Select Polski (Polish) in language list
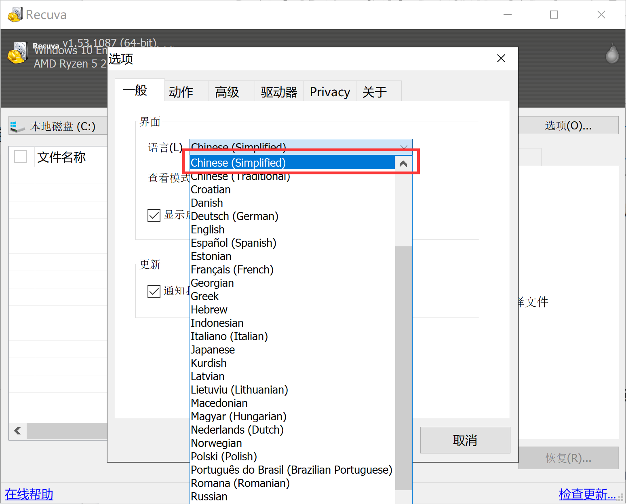The image size is (626, 504). (292, 456)
